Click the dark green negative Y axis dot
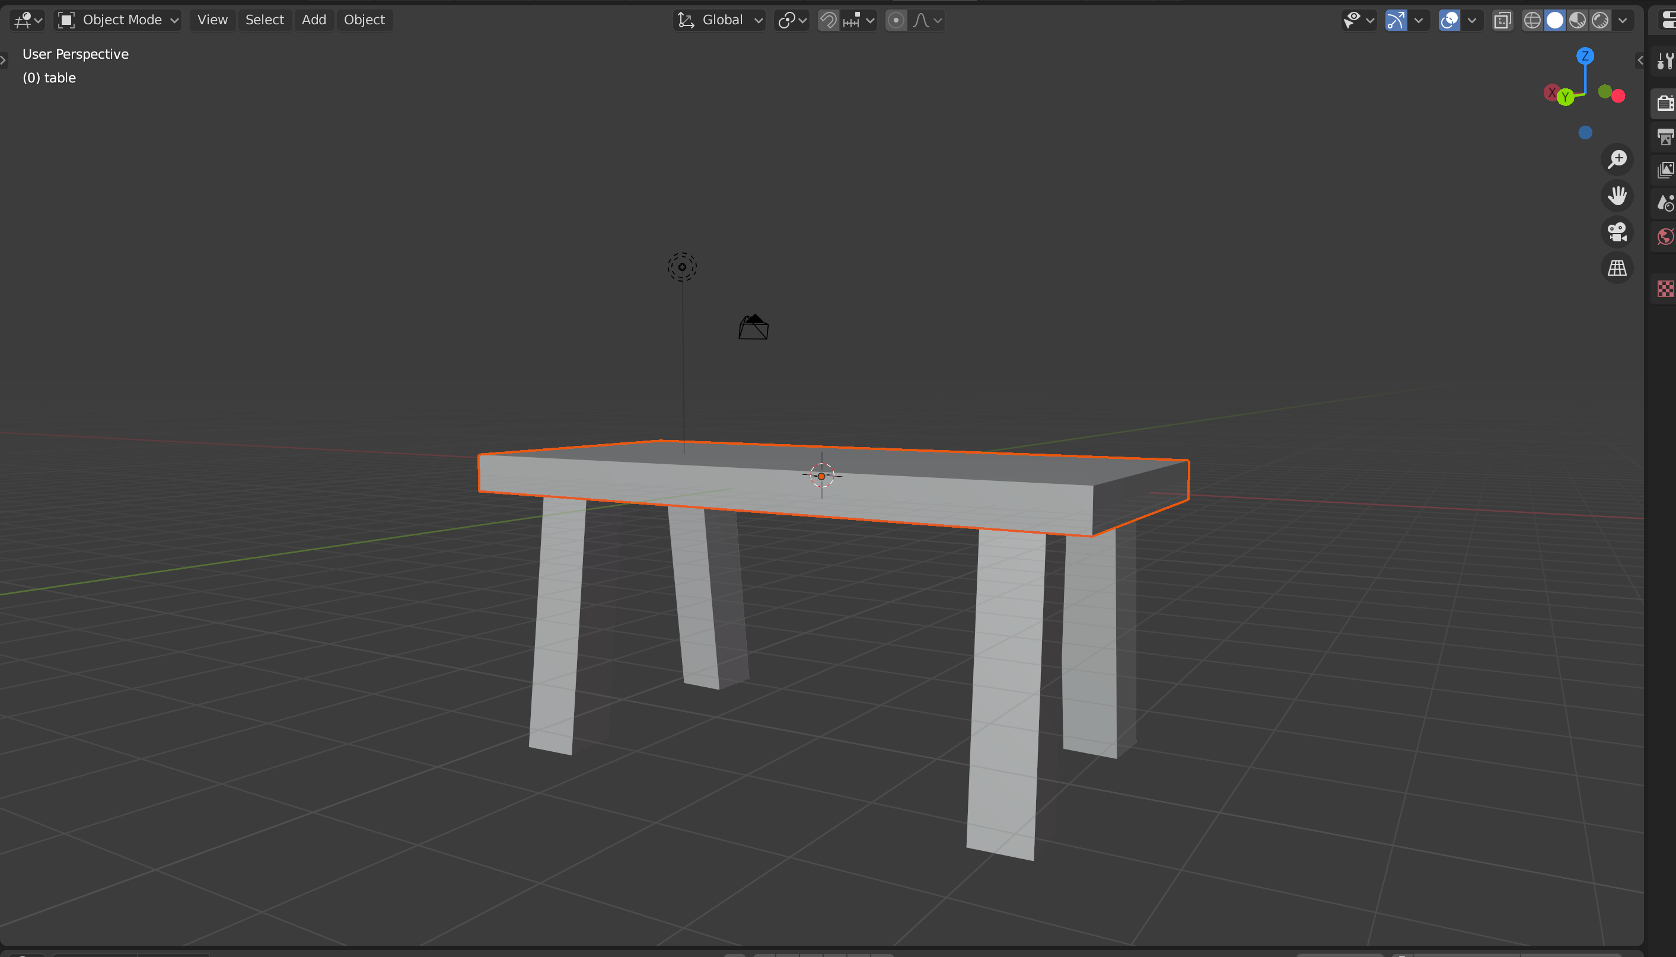Viewport: 1676px width, 957px height. [1604, 91]
